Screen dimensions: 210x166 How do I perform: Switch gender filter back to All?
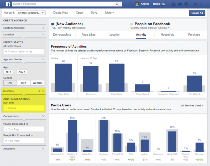[x=10, y=83]
